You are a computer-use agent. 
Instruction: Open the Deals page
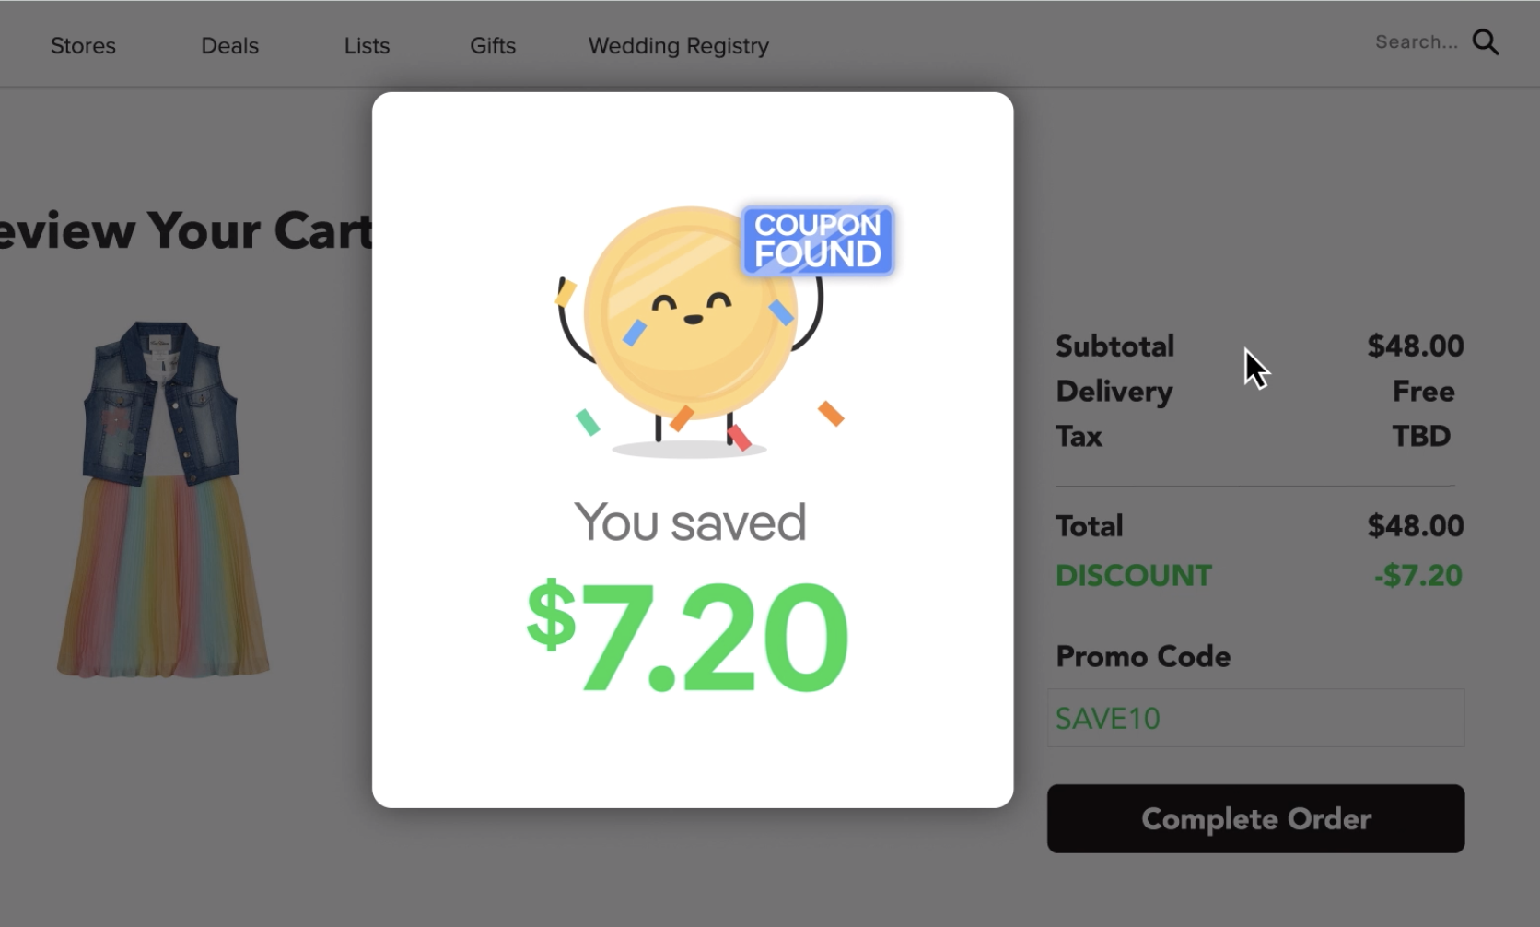tap(229, 45)
